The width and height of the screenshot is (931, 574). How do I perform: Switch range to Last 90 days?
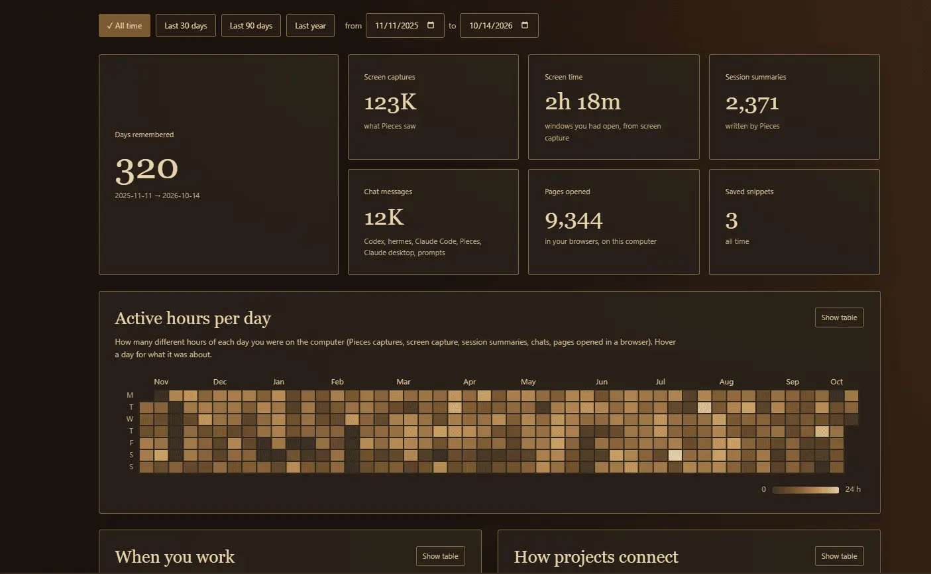251,26
